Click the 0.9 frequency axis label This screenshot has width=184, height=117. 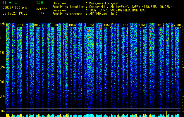tap(2, 67)
